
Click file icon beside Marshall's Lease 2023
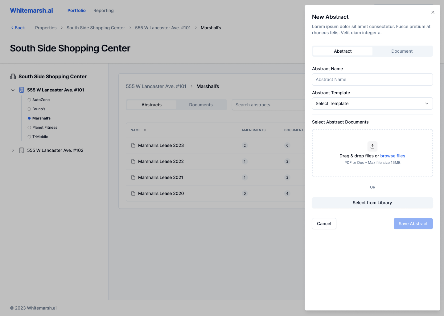(133, 145)
